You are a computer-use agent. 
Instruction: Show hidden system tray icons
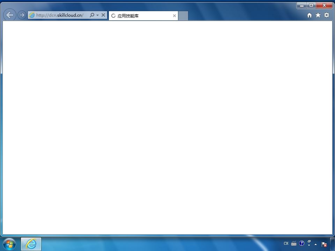point(315,244)
